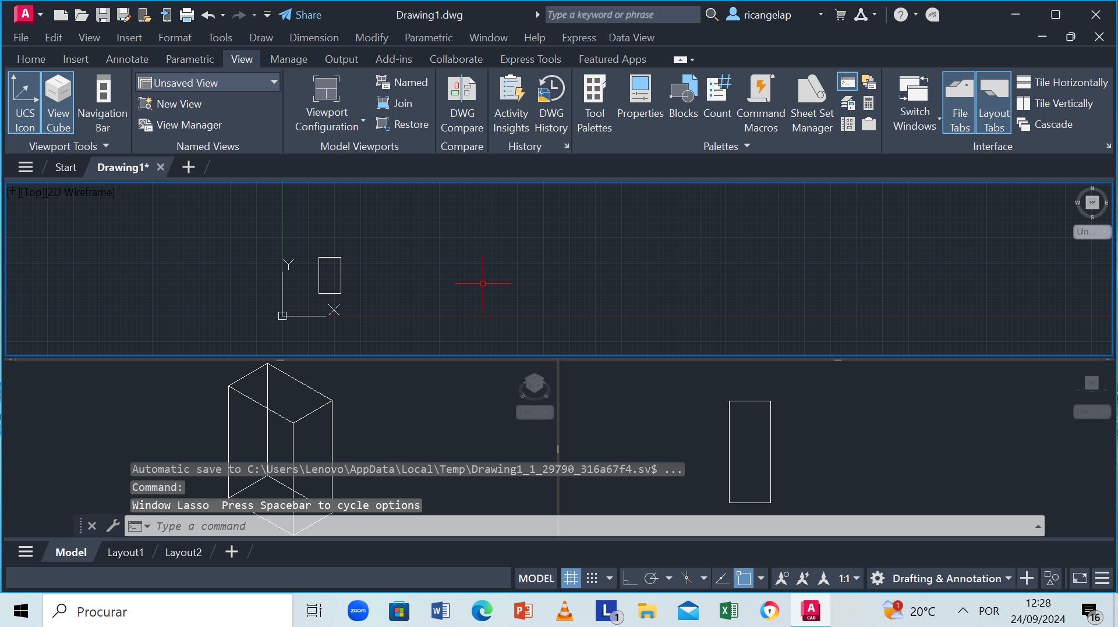Click the QuickCalc calculator icon
This screenshot has width=1118, height=627.
coord(868,104)
